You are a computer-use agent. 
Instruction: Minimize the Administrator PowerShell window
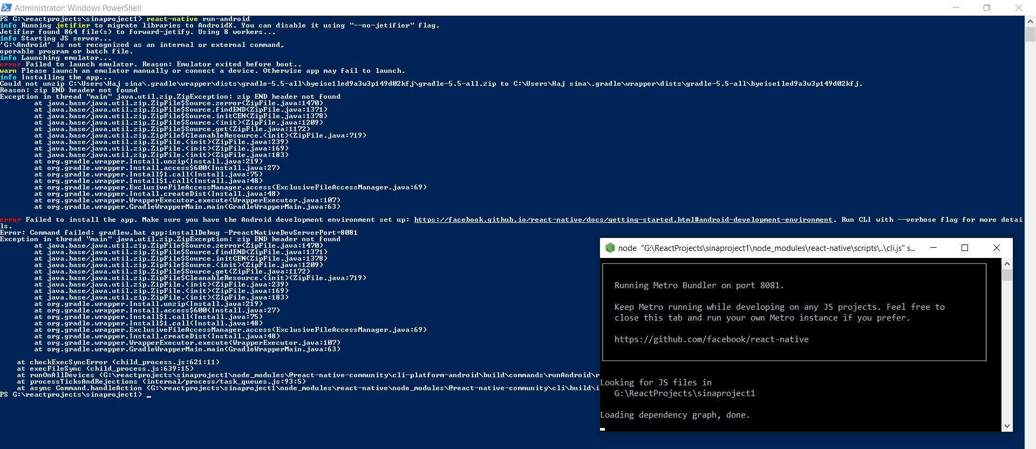click(x=955, y=8)
